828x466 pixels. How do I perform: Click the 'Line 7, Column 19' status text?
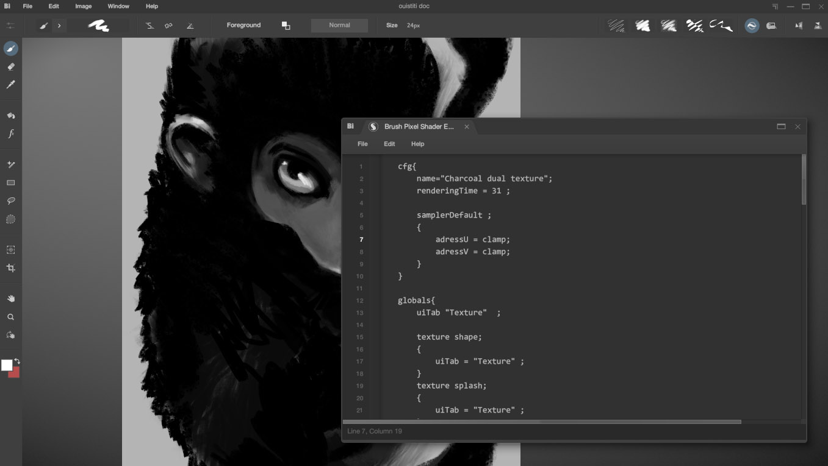click(x=375, y=431)
